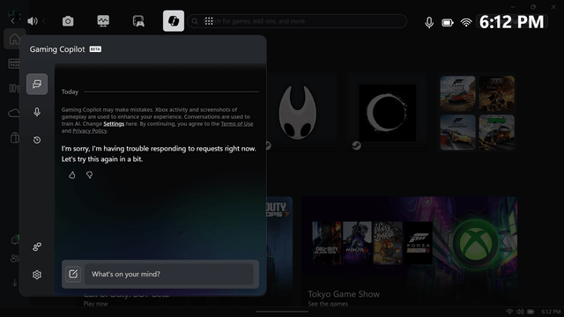Open the screenshot capture camera widget

(x=68, y=21)
